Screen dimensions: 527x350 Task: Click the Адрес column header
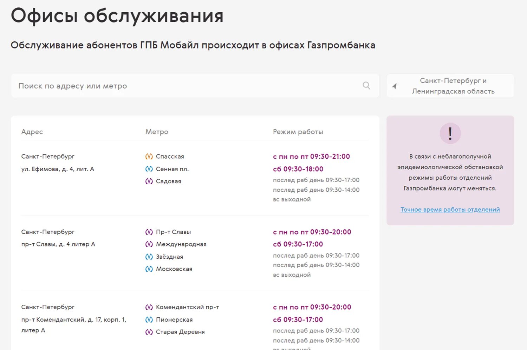click(x=32, y=132)
